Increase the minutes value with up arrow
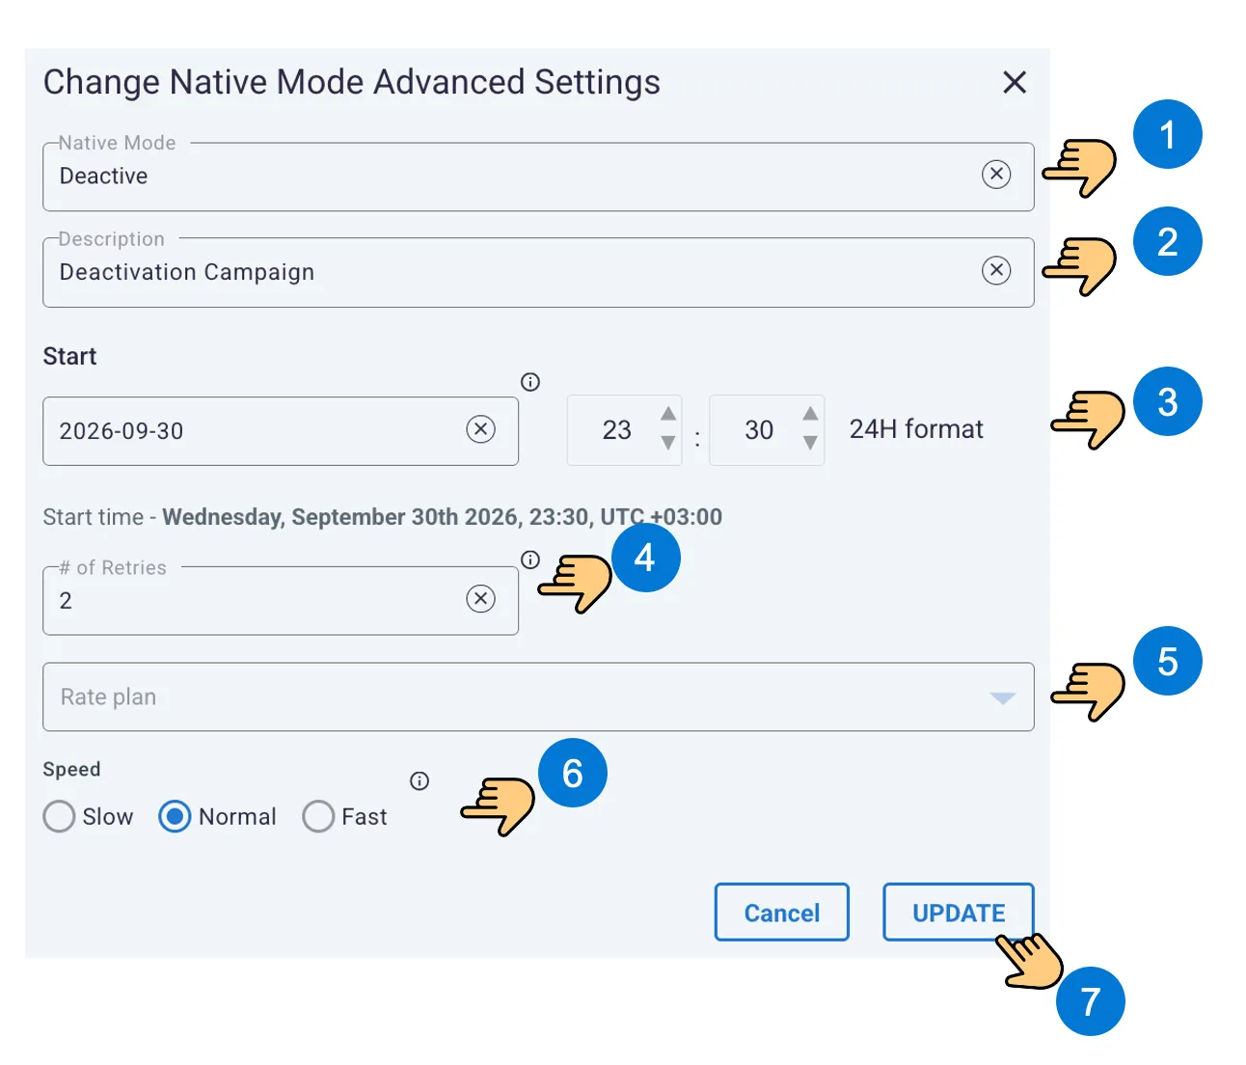Screen dimensions: 1246x1065 click(810, 414)
